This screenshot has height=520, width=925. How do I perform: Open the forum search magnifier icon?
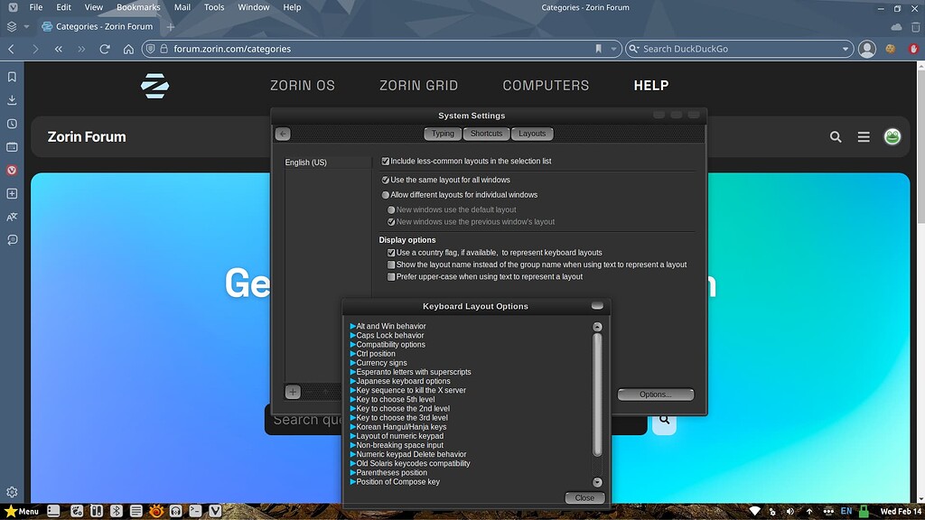[835, 136]
